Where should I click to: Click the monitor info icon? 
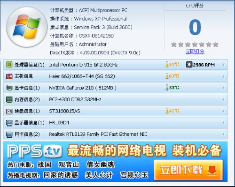point(9,123)
